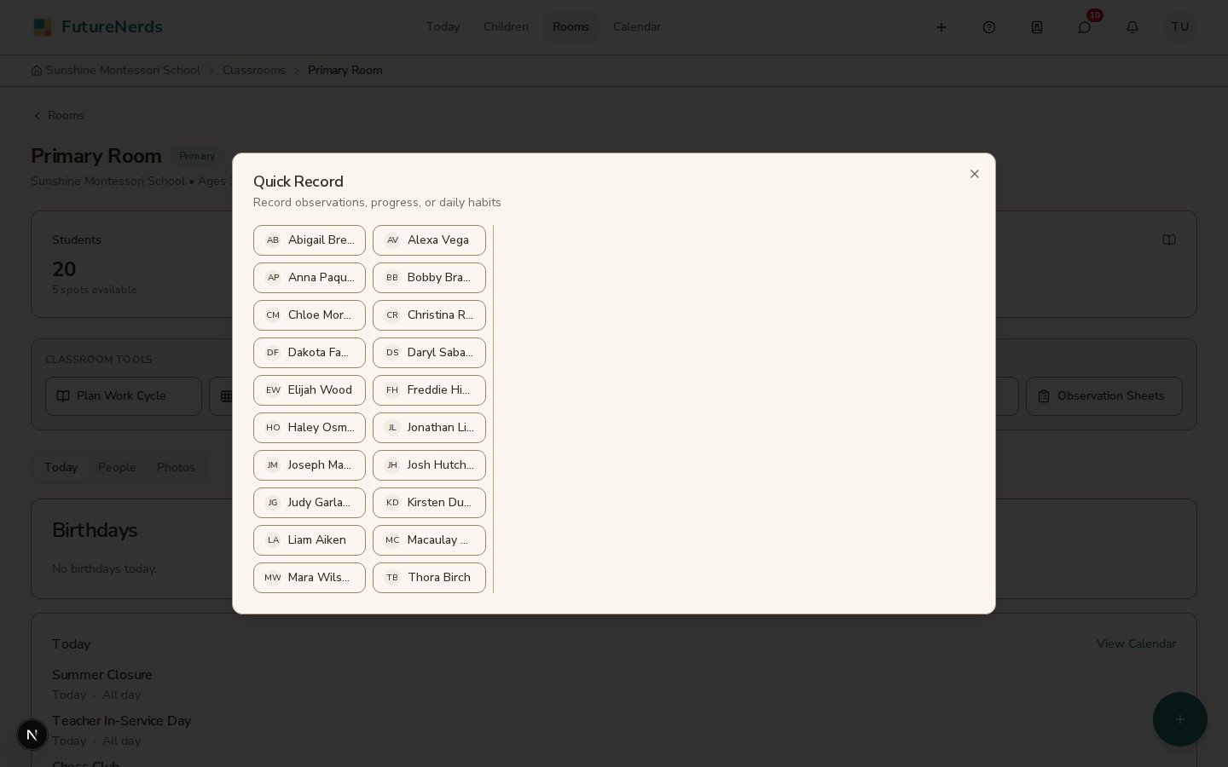Click the FutureNerds logo
Viewport: 1228px width, 767px height.
[97, 27]
